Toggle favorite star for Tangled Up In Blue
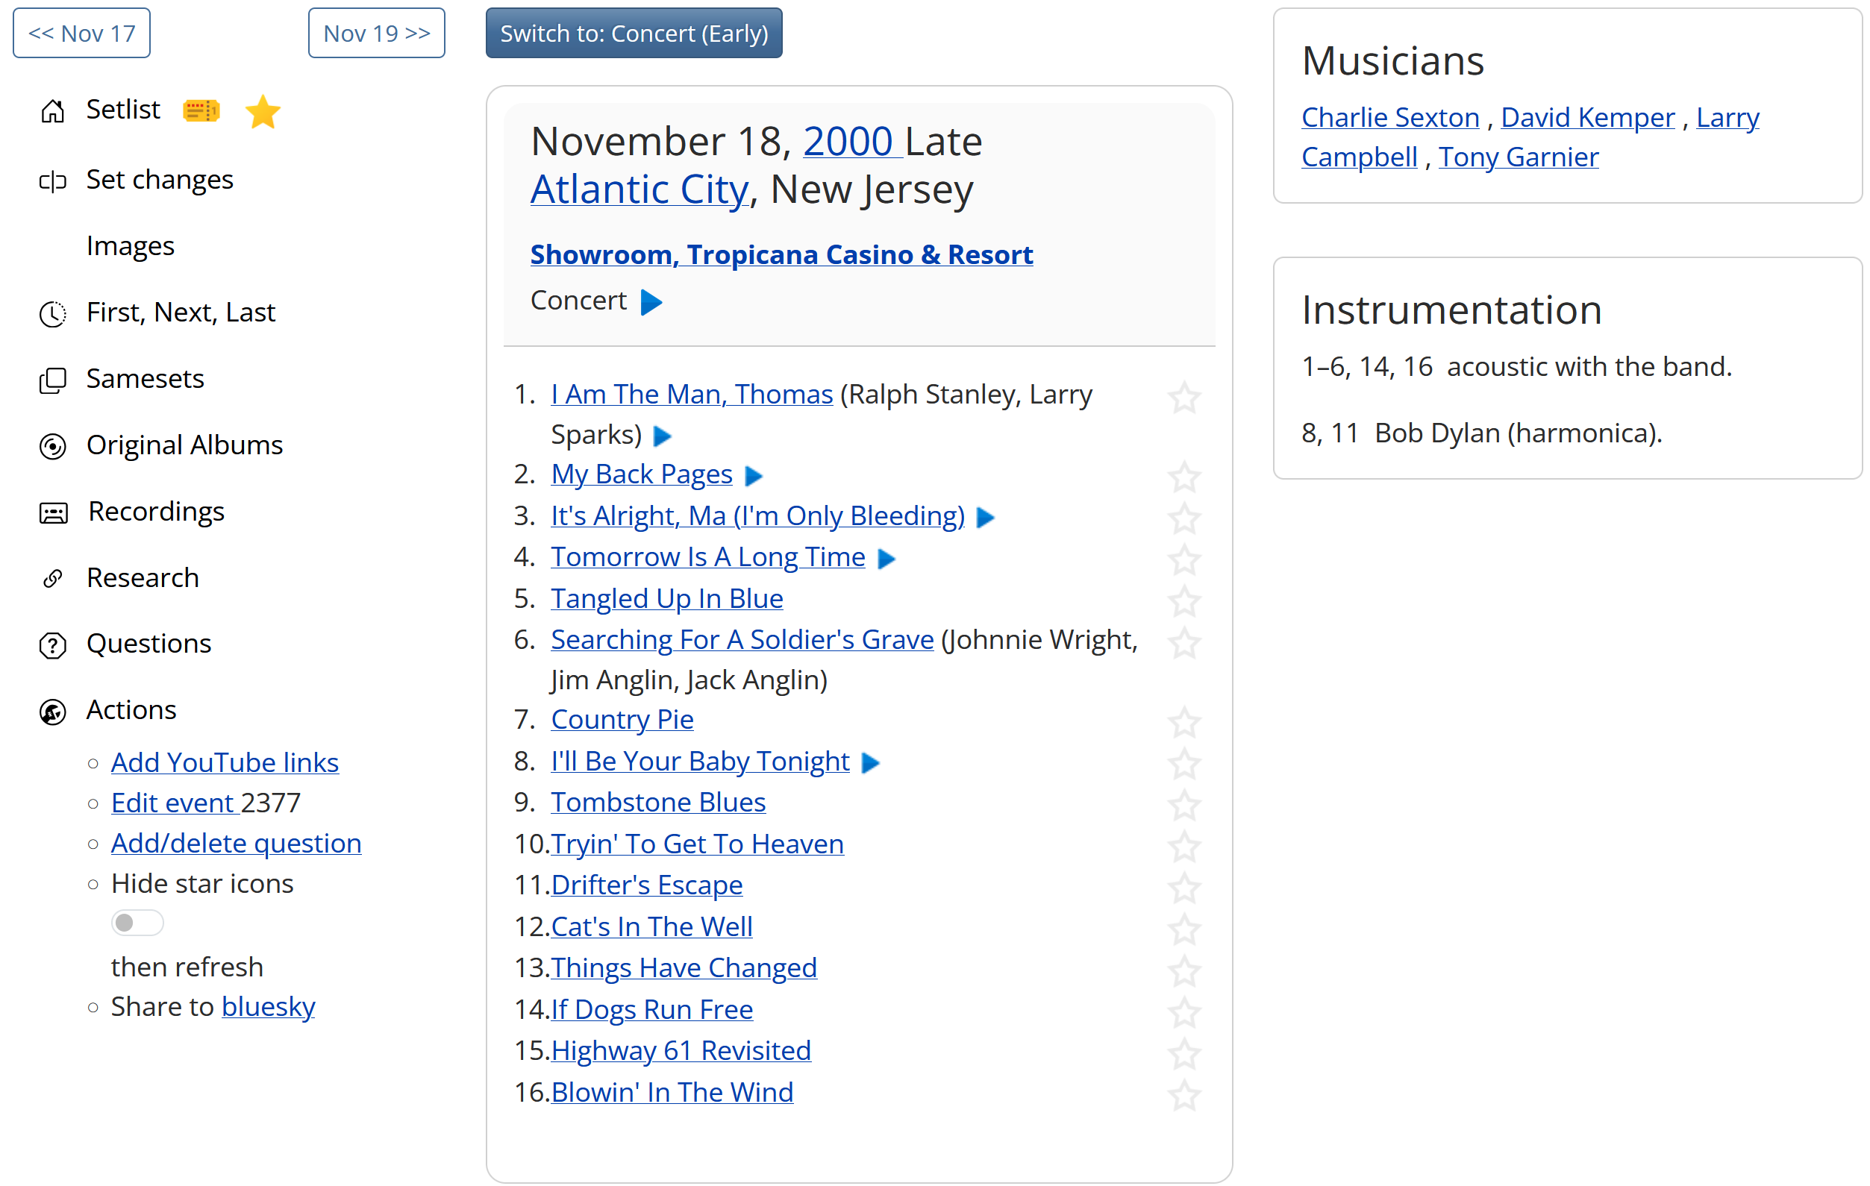The image size is (1870, 1186). tap(1183, 601)
